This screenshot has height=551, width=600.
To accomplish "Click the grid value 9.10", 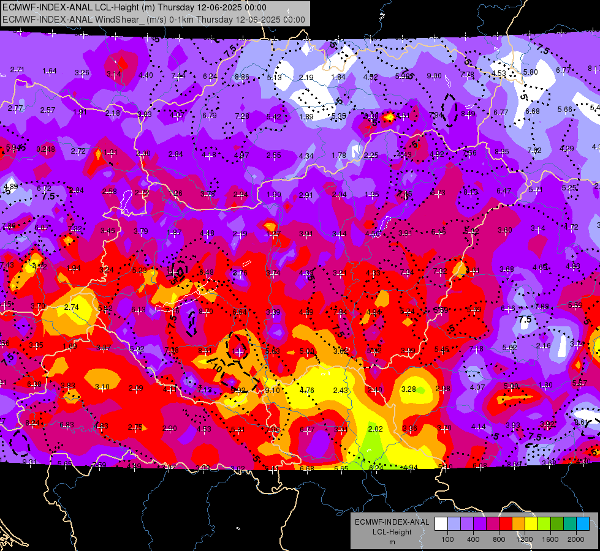I will click(x=272, y=391).
